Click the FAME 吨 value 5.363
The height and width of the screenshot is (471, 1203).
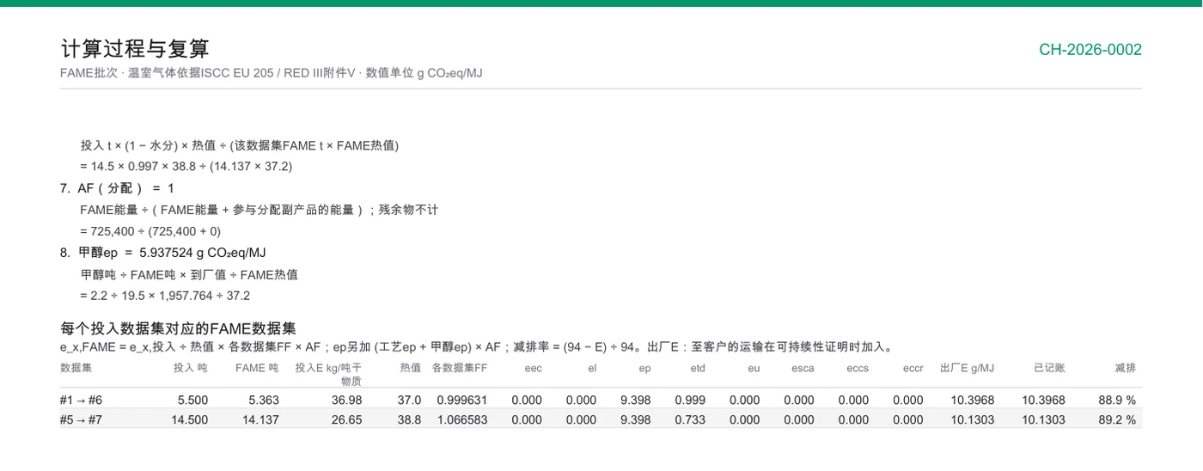click(x=264, y=400)
